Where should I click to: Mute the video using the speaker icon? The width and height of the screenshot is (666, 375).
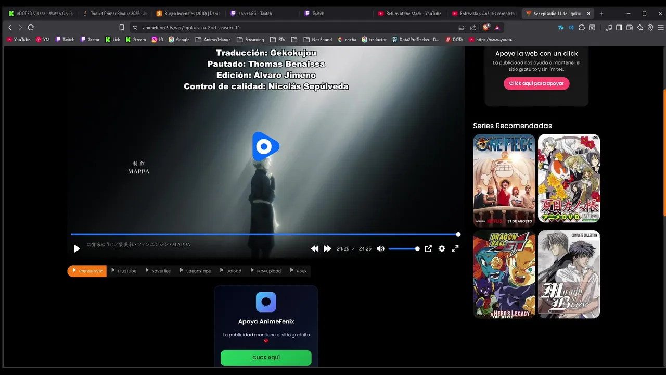pos(380,249)
